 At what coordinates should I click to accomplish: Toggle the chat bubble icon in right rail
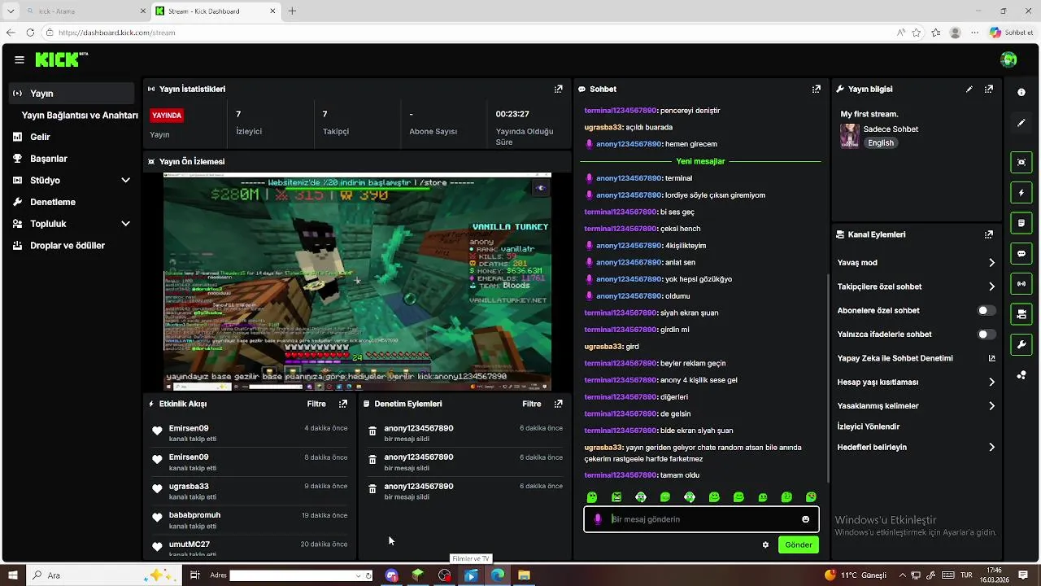1021,253
